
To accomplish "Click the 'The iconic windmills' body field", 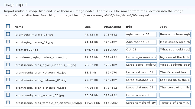I will 175,88.
